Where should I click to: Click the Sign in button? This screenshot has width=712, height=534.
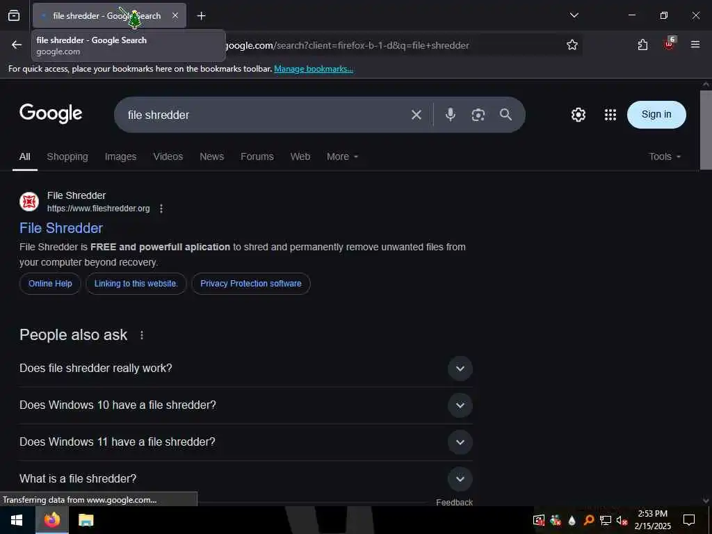[656, 115]
